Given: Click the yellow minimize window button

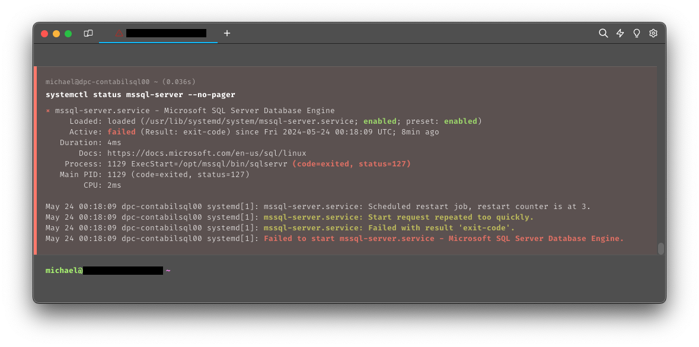Looking at the screenshot, I should click(x=56, y=33).
